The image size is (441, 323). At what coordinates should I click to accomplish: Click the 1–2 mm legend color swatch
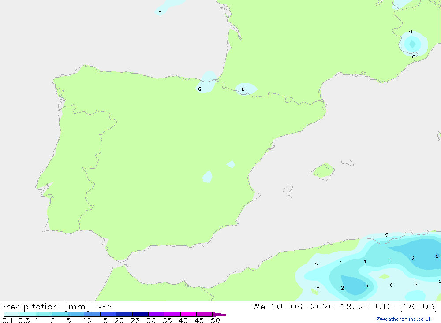(x=44, y=314)
